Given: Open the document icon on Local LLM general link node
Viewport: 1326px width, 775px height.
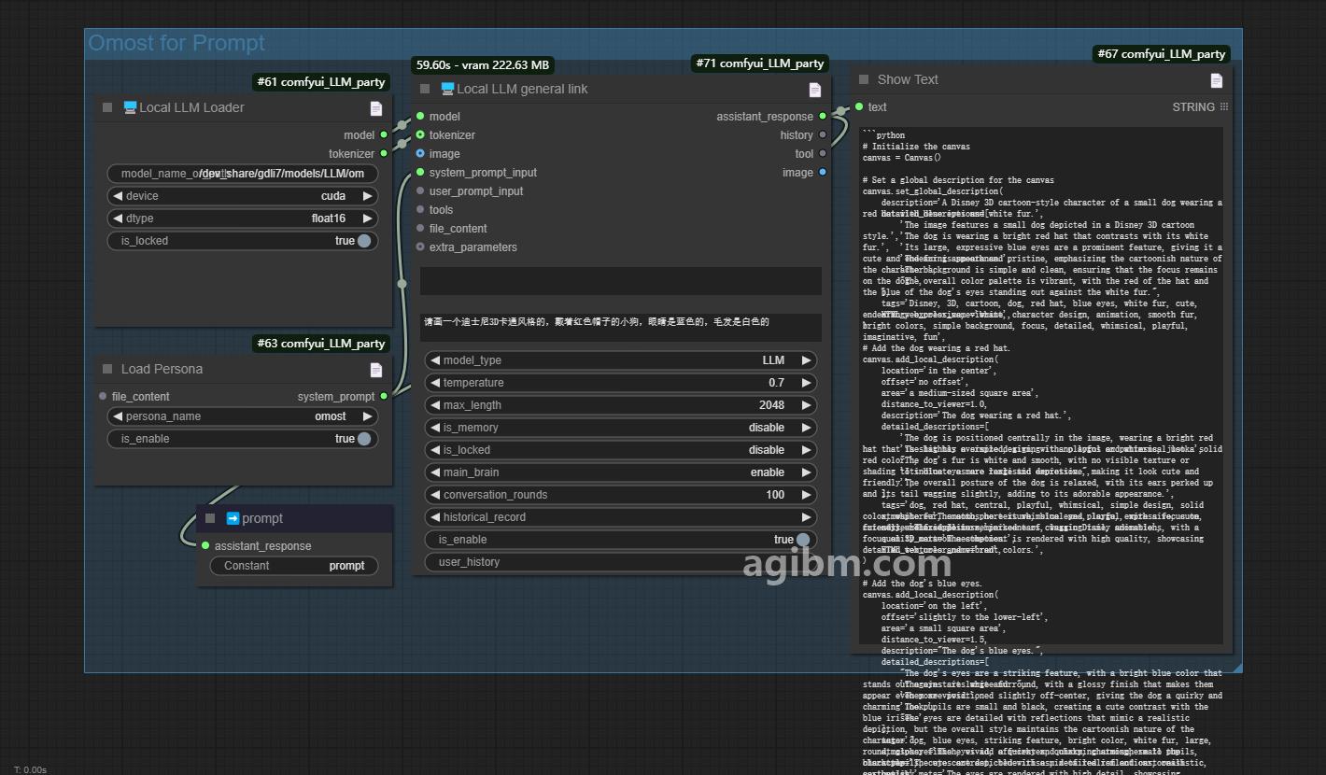Looking at the screenshot, I should tap(814, 90).
